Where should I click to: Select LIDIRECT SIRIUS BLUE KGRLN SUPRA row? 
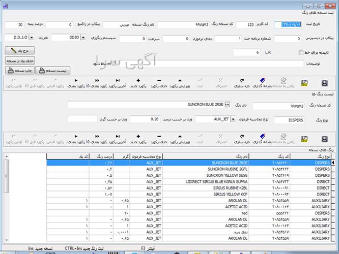pyautogui.click(x=189, y=181)
